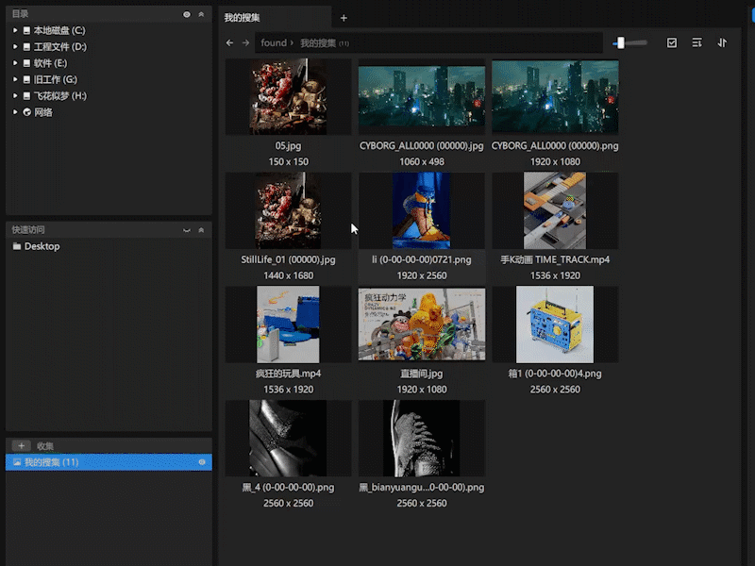Screen dimensions: 755x566
Task: Click the drive icon beside 本地磁盘 (C:)
Action: pyautogui.click(x=27, y=30)
